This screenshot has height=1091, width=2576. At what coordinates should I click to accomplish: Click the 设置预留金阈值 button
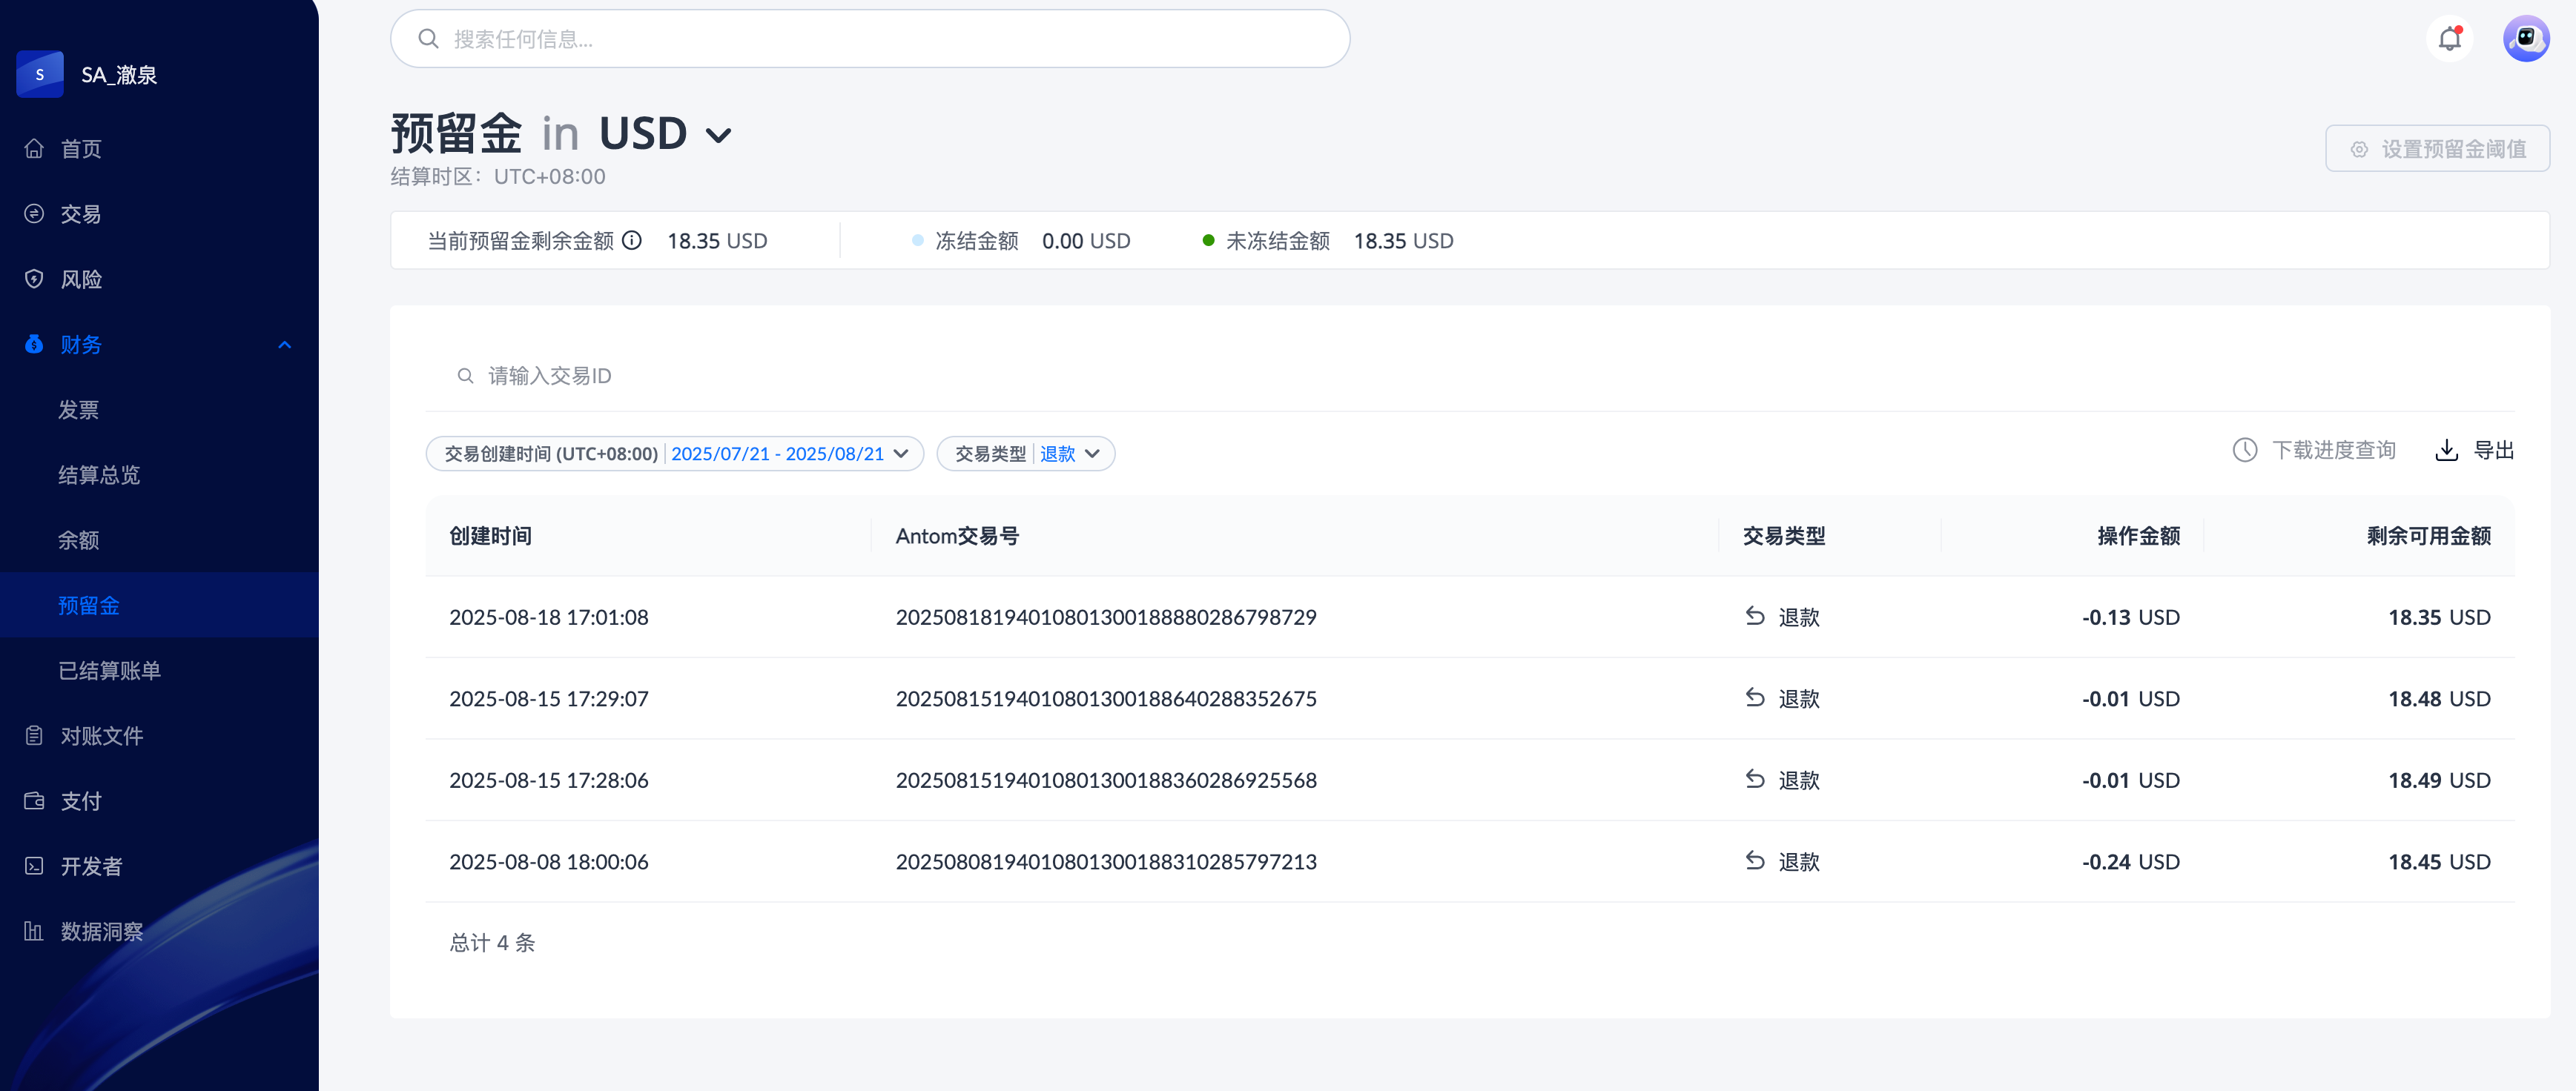coord(2437,149)
